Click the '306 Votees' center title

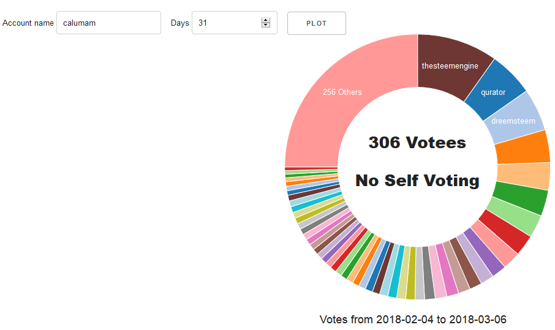point(417,143)
